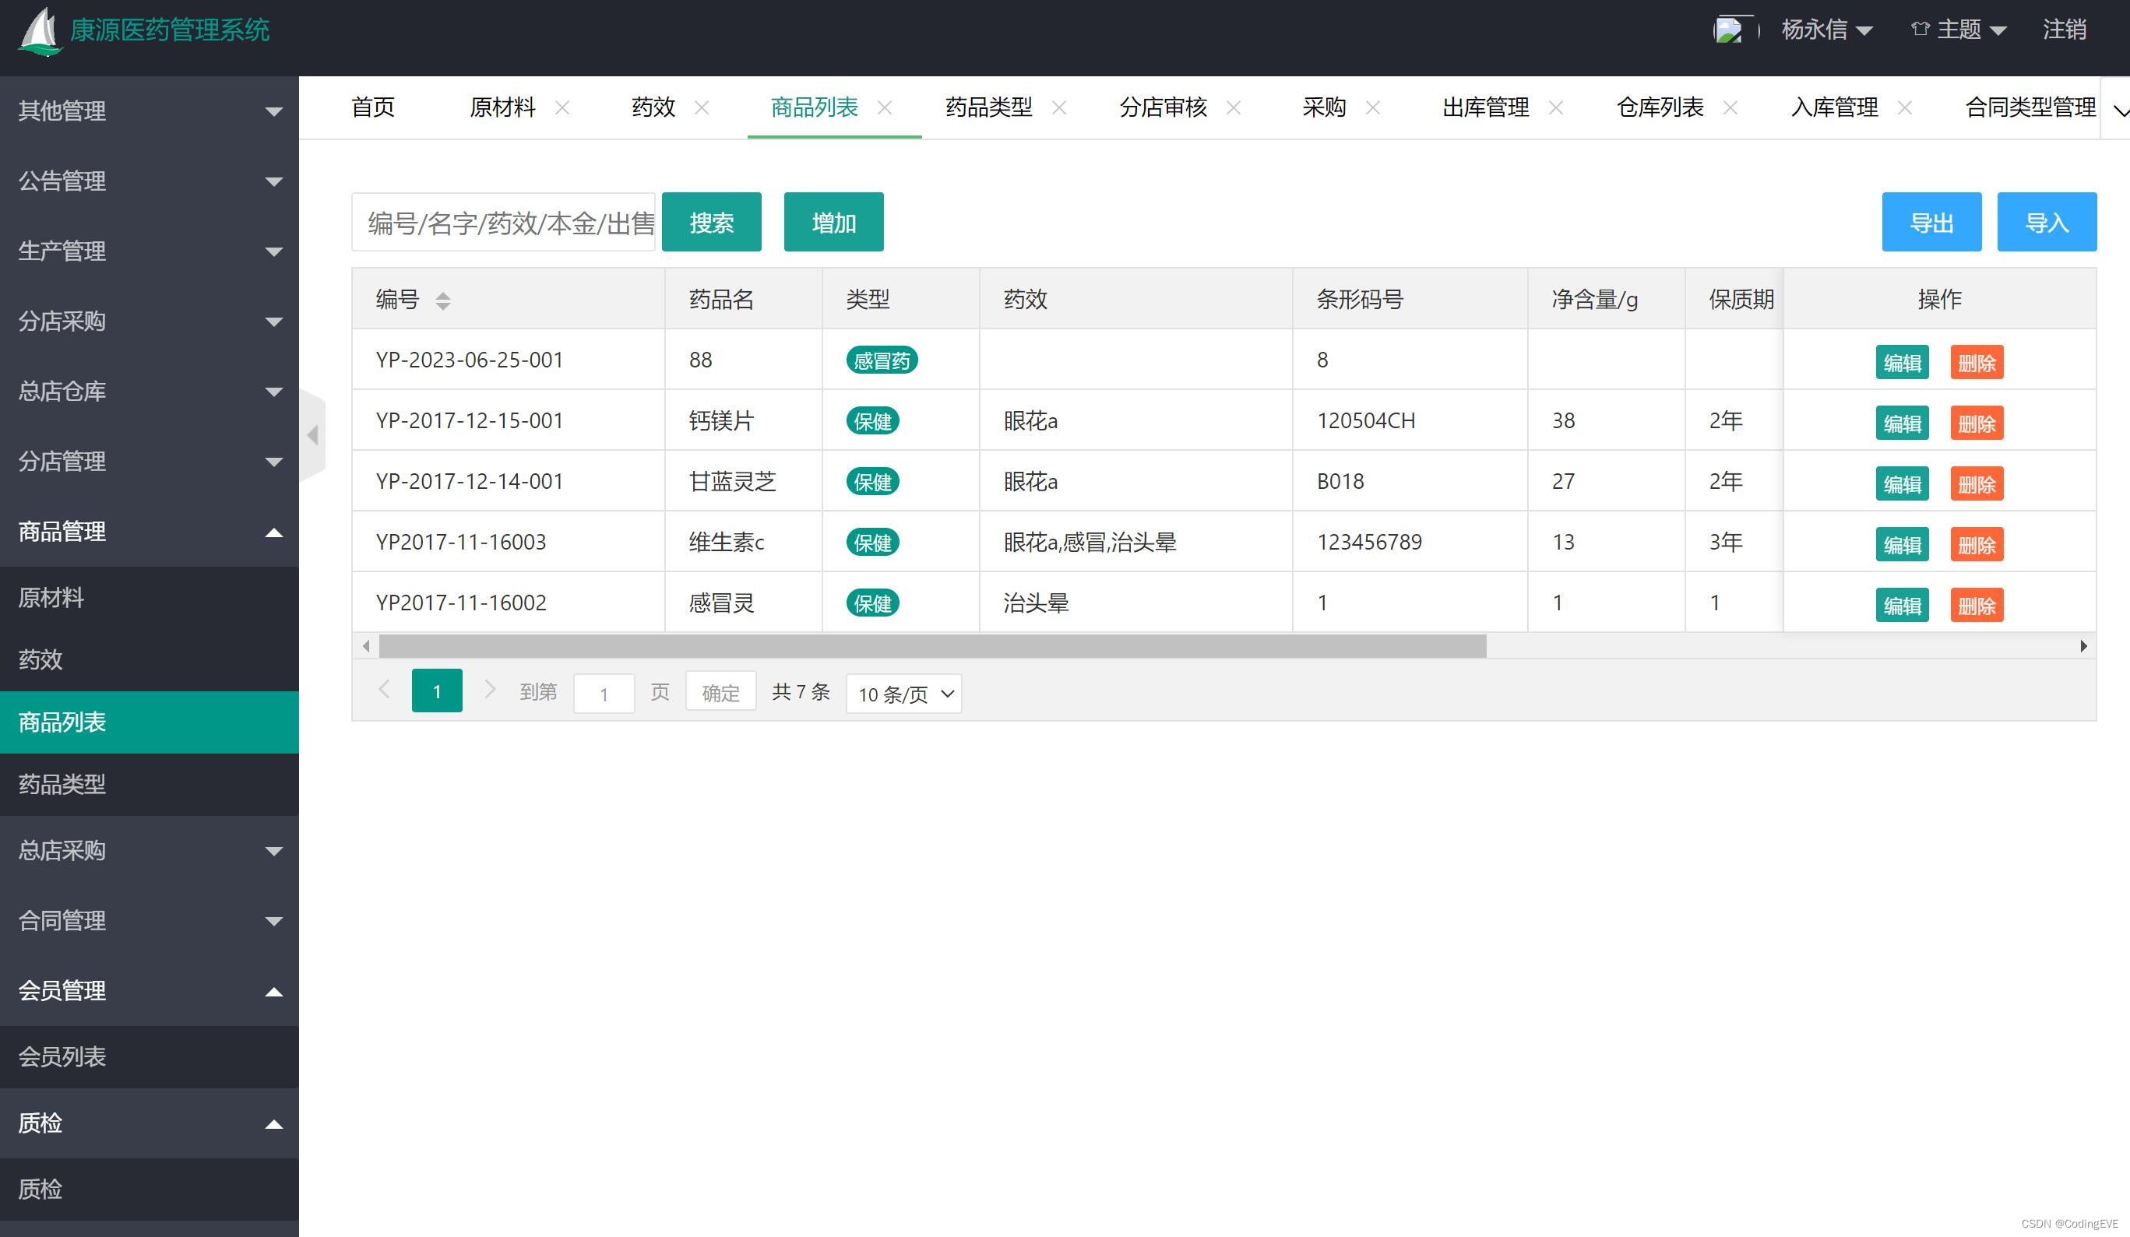
Task: Expand the 公告管理 sidebar section
Action: pyautogui.click(x=149, y=181)
